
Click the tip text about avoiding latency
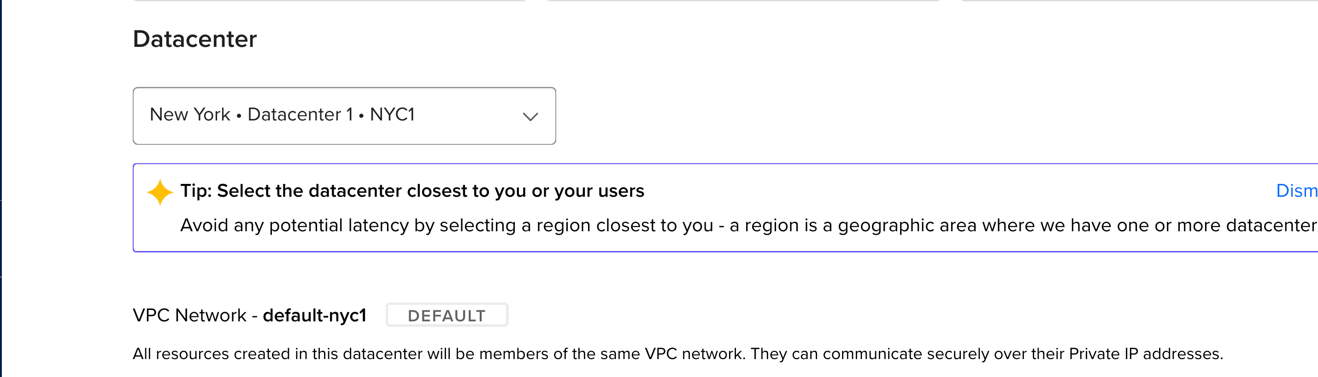pos(748,225)
